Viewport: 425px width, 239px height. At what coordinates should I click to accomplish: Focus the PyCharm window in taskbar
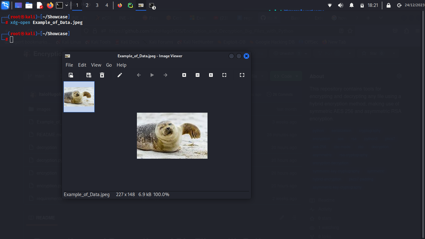(130, 5)
